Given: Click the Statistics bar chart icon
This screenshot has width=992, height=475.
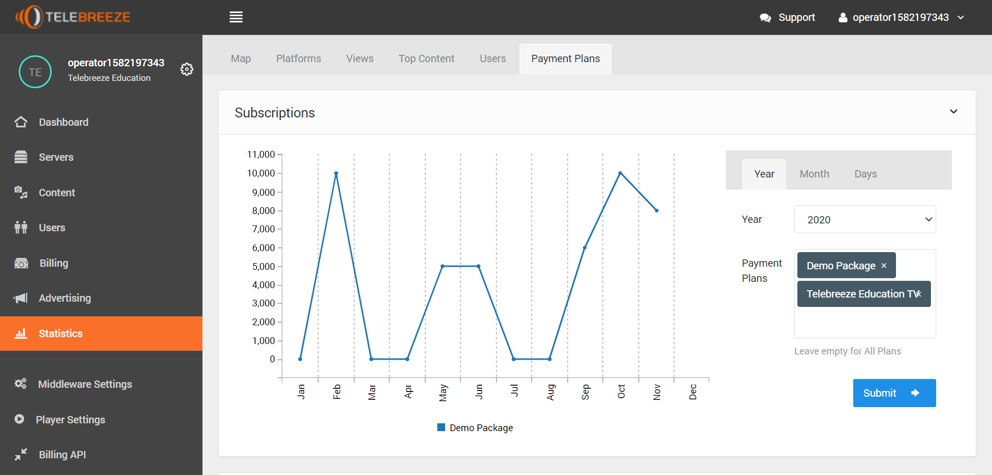Looking at the screenshot, I should (x=21, y=334).
